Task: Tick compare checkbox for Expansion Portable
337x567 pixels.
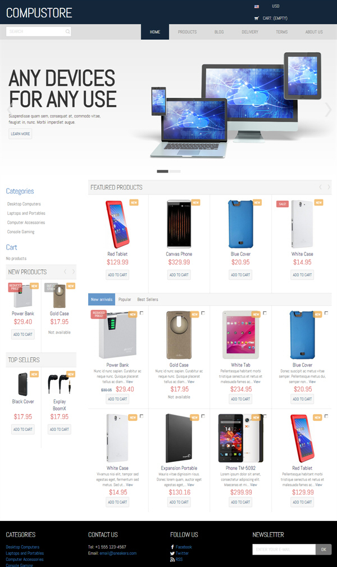Action: pos(203,416)
